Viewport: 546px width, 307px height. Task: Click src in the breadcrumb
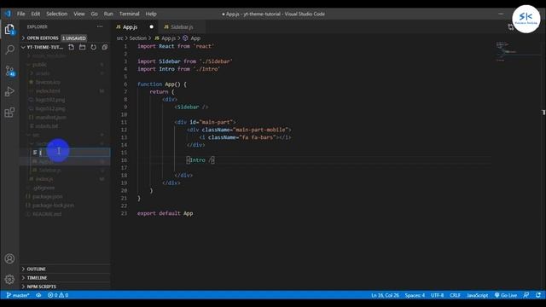coord(119,38)
